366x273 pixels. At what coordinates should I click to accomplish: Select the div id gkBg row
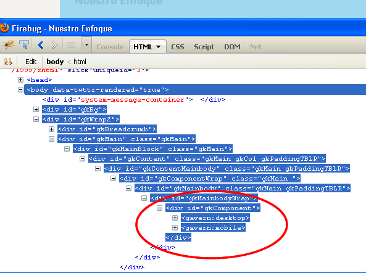click(x=75, y=109)
